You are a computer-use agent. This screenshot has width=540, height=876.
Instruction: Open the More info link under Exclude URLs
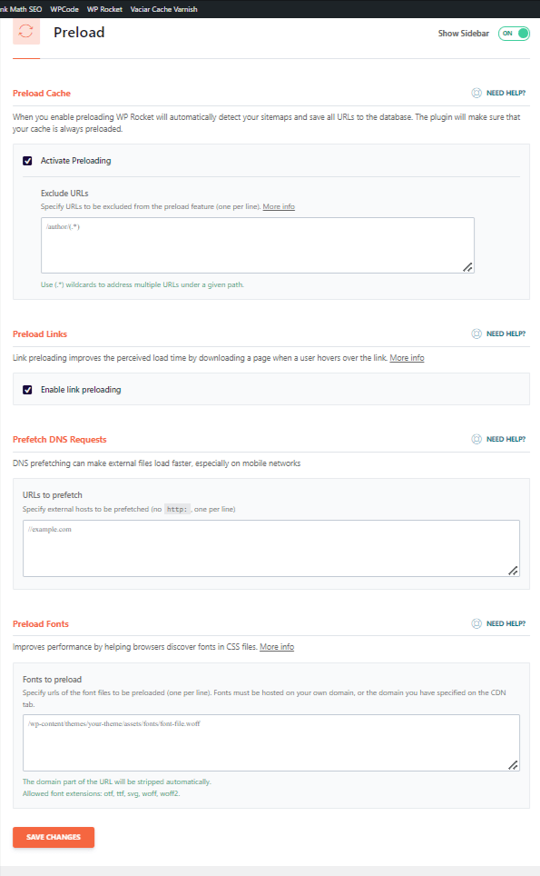(x=279, y=206)
